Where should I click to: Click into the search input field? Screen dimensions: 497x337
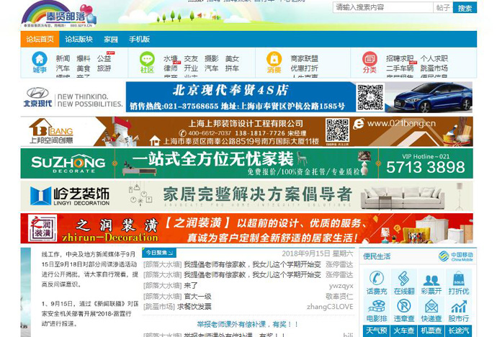(383, 7)
